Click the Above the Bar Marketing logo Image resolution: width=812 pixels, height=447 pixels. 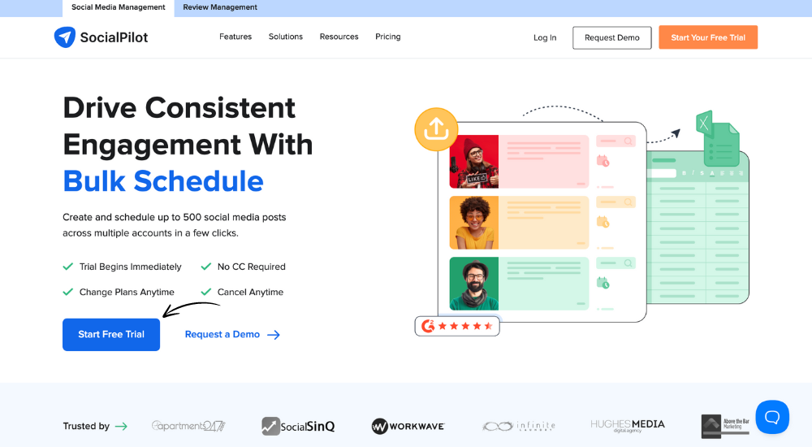[725, 426]
